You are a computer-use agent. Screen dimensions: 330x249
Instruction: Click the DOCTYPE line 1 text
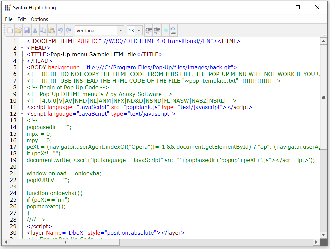(134, 41)
